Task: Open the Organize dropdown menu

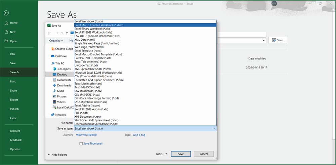Action: click(x=56, y=40)
